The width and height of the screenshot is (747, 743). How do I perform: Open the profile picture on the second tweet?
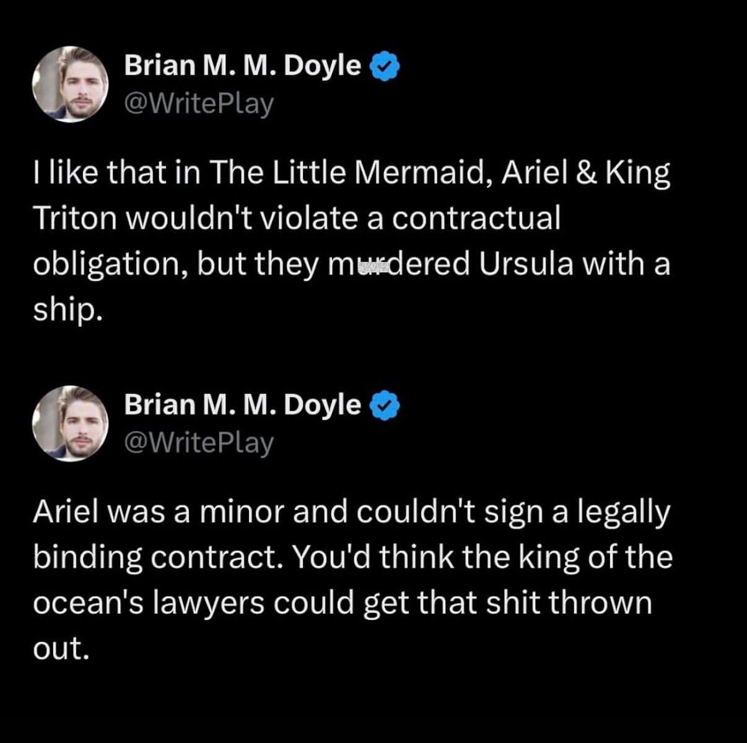point(70,423)
